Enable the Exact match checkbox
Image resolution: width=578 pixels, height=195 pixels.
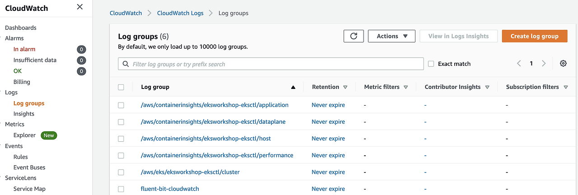point(431,64)
